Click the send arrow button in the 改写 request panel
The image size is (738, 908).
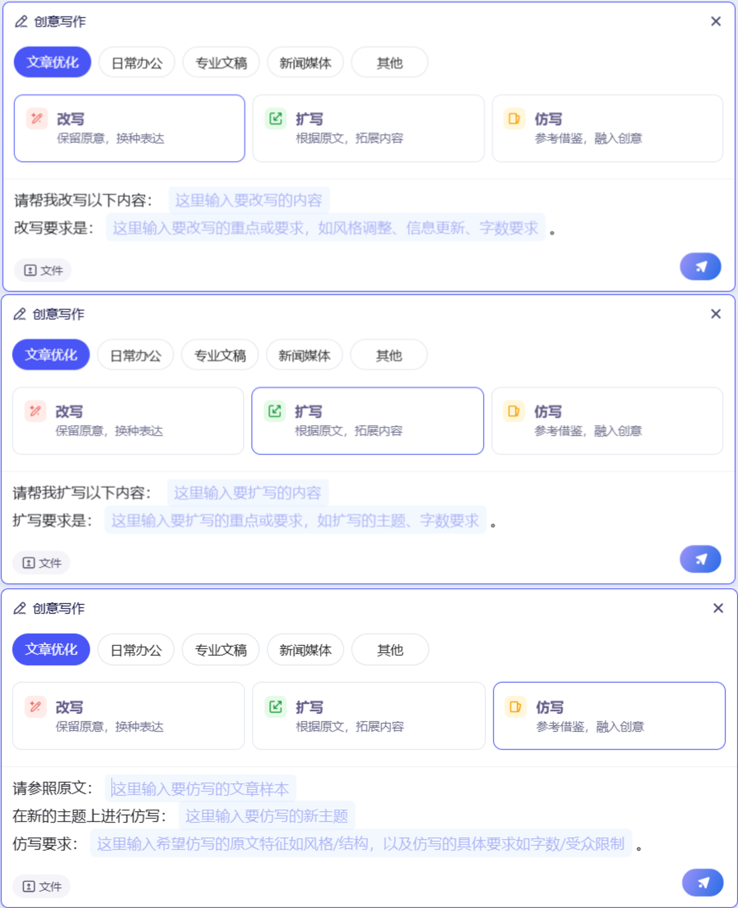(x=700, y=267)
